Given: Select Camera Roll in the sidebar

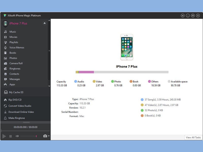Looking at the screenshot, I should (16, 64).
